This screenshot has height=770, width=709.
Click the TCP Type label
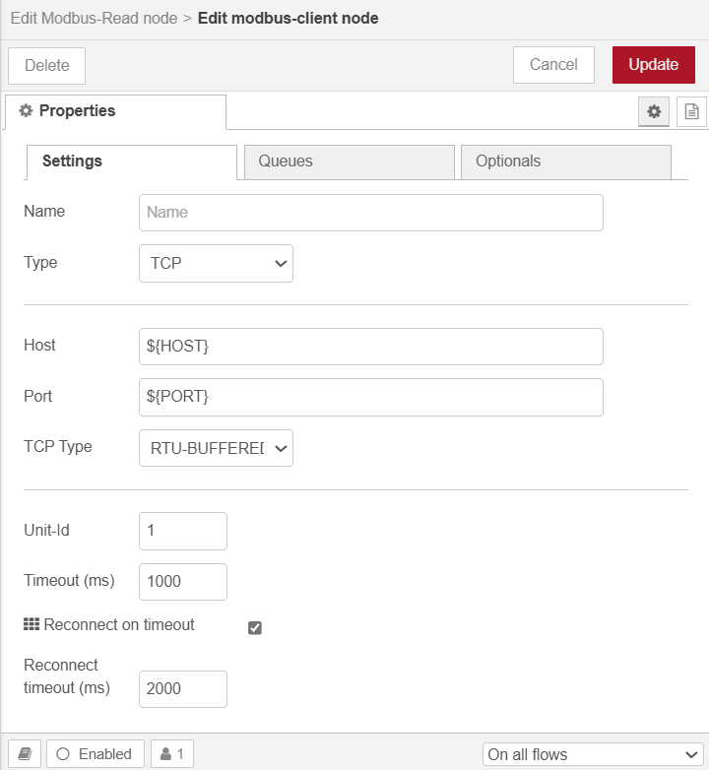(x=58, y=446)
